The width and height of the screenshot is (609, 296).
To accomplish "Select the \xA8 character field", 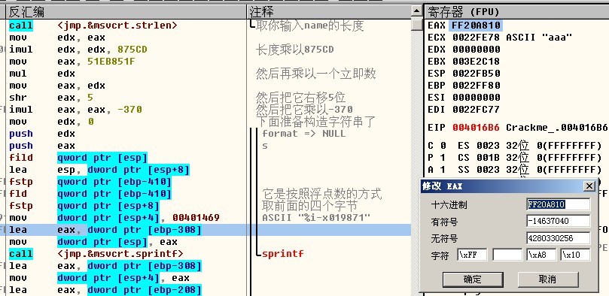I will [x=541, y=255].
